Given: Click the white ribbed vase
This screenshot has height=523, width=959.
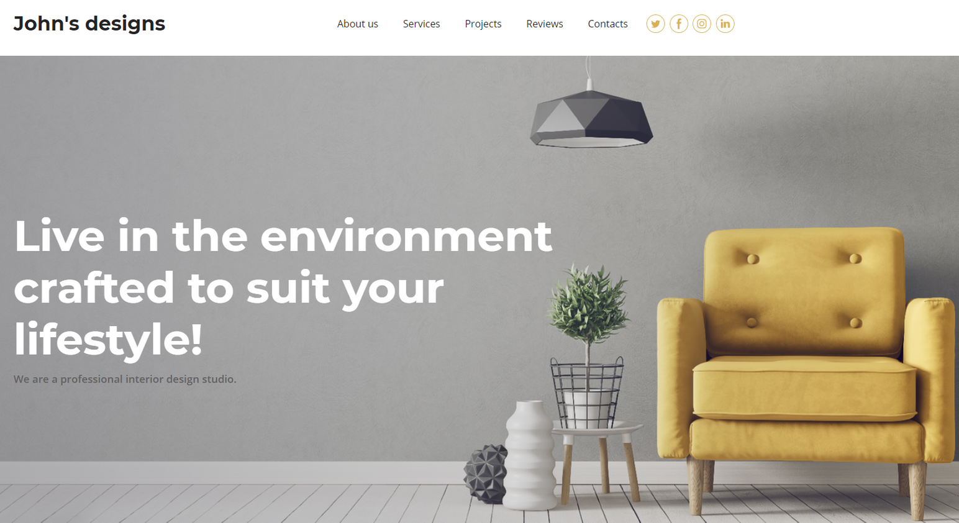Looking at the screenshot, I should 530,455.
